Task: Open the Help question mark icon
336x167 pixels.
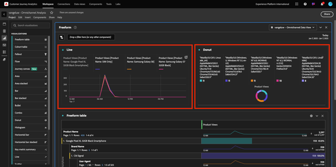Action: (x=305, y=4)
